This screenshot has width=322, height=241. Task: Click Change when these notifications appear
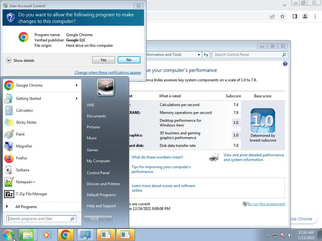click(108, 72)
